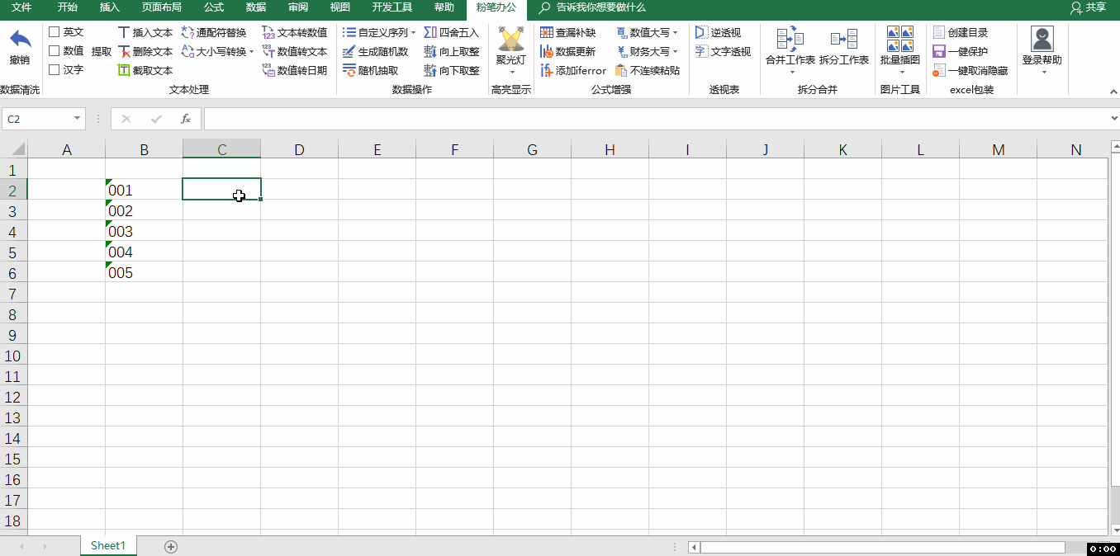
Task: Click the 删除文本 tool
Action: pyautogui.click(x=145, y=51)
